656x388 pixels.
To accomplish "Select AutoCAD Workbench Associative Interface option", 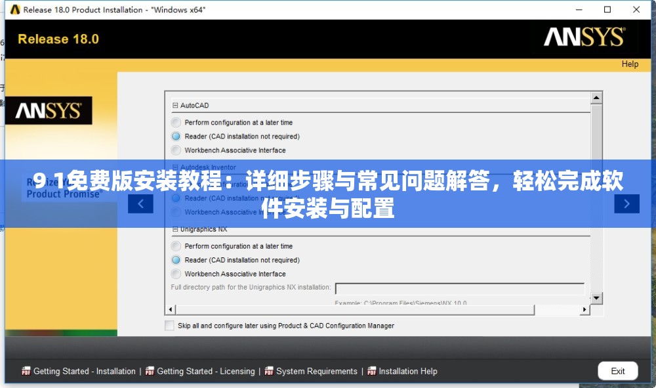I will click(x=176, y=150).
